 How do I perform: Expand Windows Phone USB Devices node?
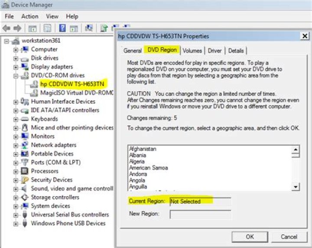pos(16,224)
